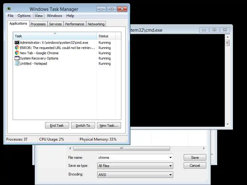Switch to the Performance tab
Image resolution: width=247 pixels, height=185 pixels.
[75, 24]
